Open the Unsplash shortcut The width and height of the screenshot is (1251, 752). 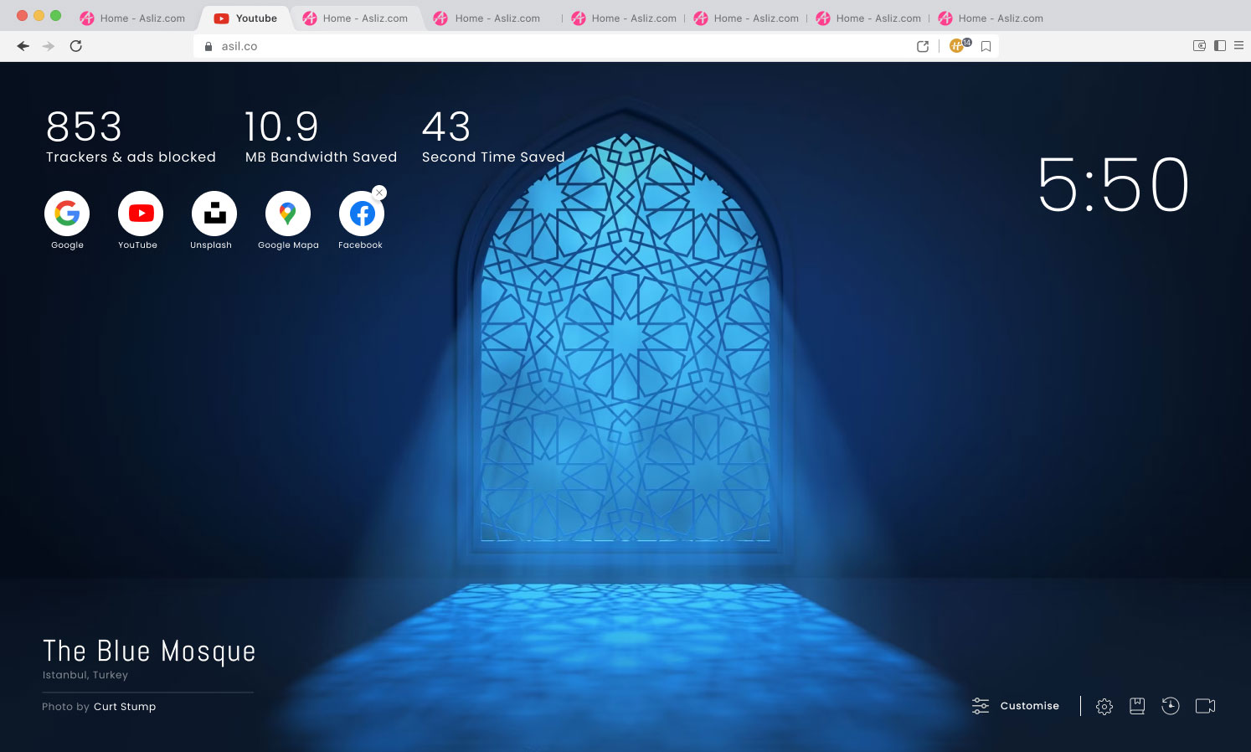coord(214,214)
